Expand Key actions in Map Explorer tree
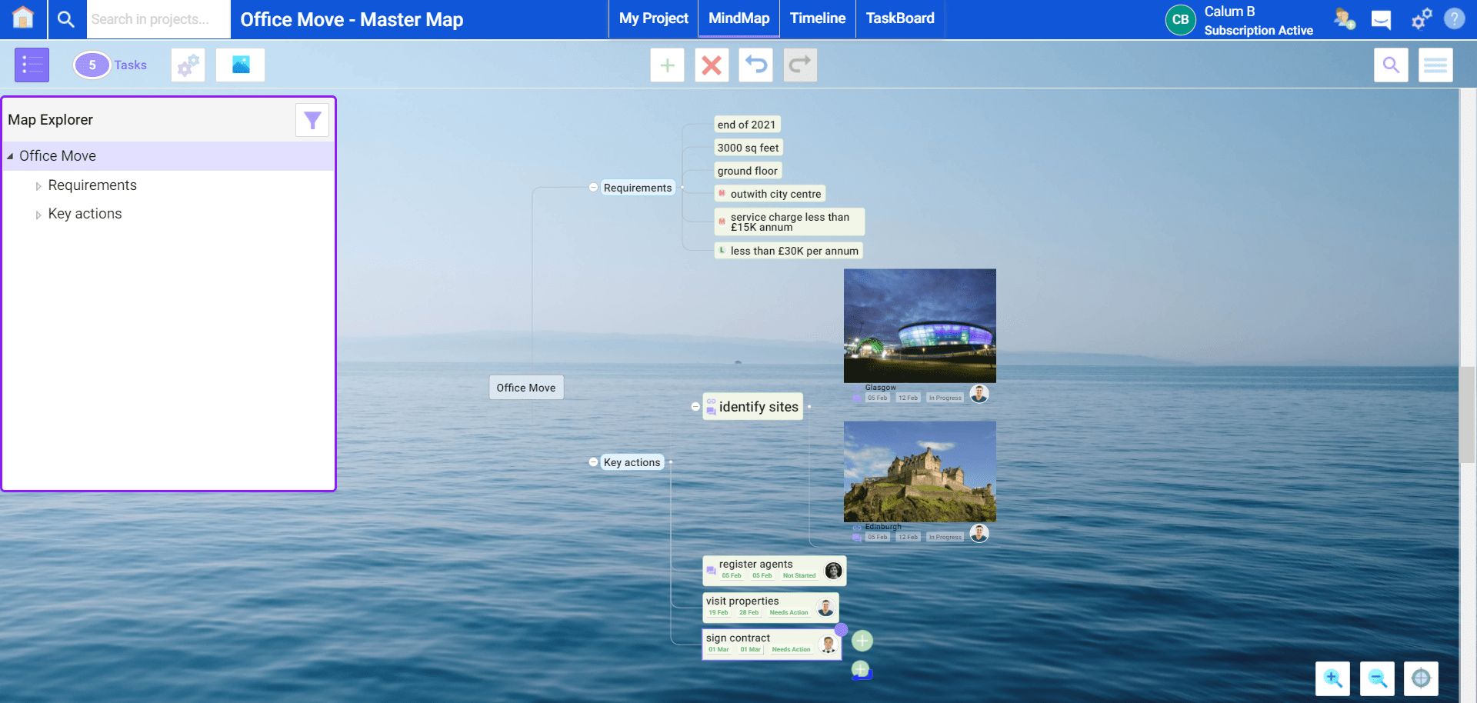The height and width of the screenshot is (703, 1477). tap(39, 214)
